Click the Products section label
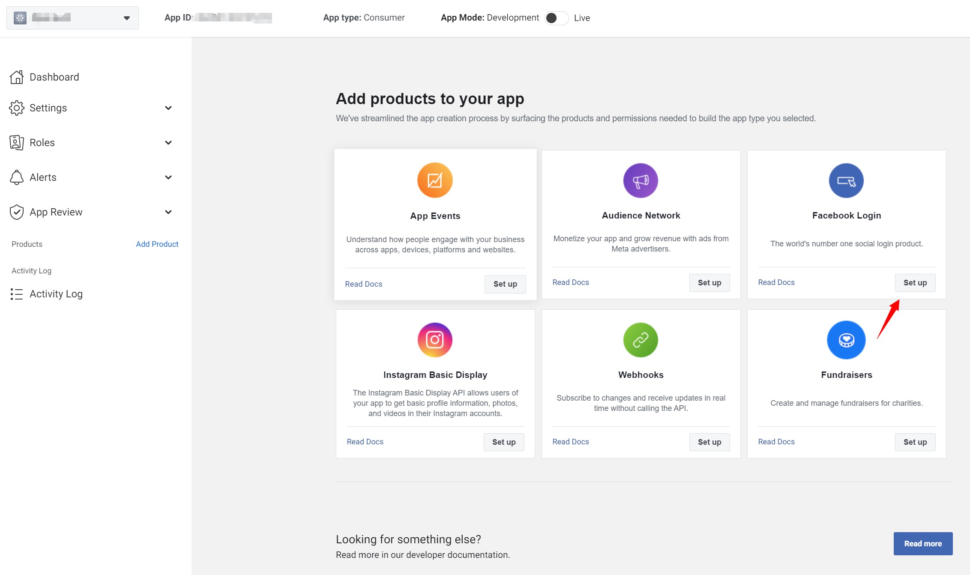The image size is (970, 575). 27,244
